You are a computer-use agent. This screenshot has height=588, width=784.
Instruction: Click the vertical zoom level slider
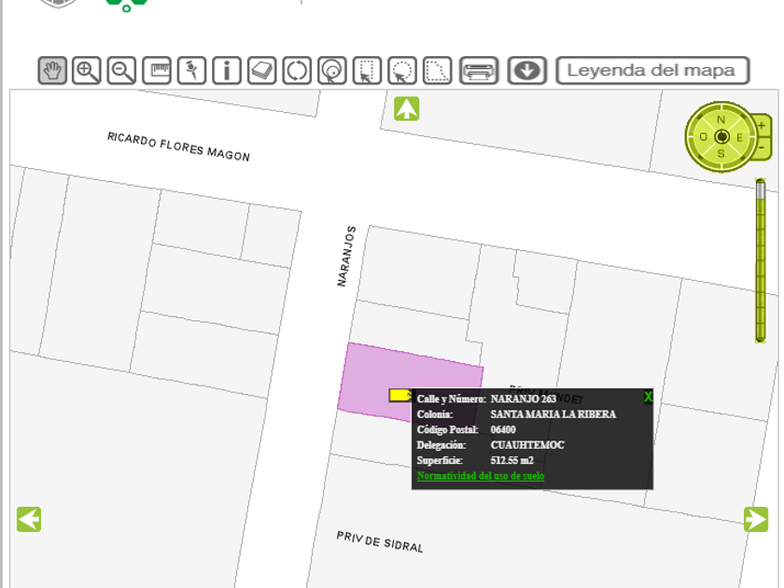761,261
